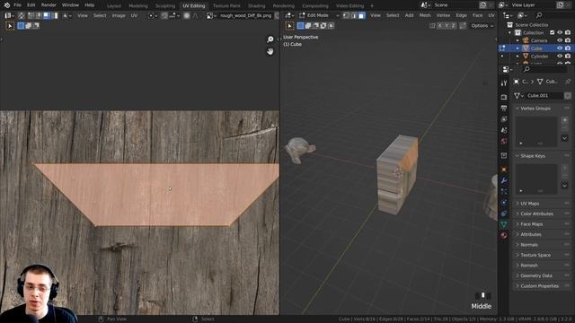Add a new workspace with plus button
Screen dimensions: 575x323
click(x=372, y=6)
